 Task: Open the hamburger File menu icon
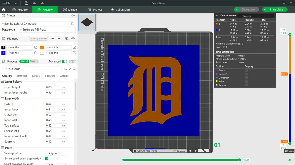click(4, 3)
